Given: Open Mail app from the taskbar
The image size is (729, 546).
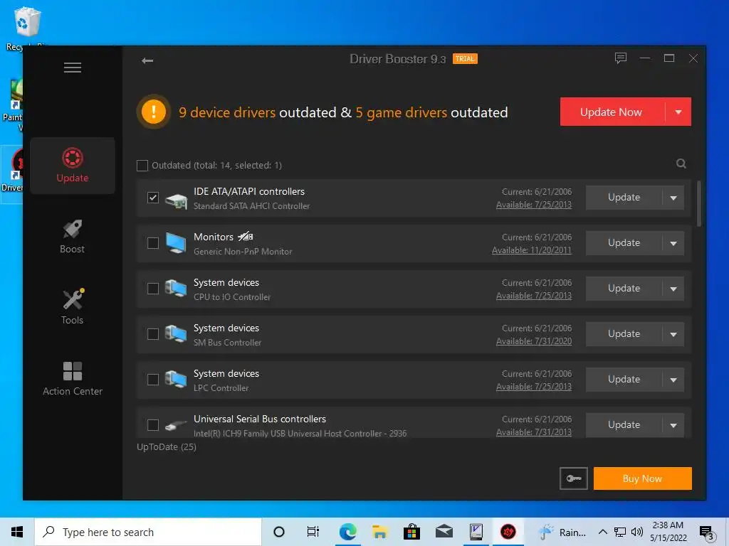Looking at the screenshot, I should (x=444, y=532).
